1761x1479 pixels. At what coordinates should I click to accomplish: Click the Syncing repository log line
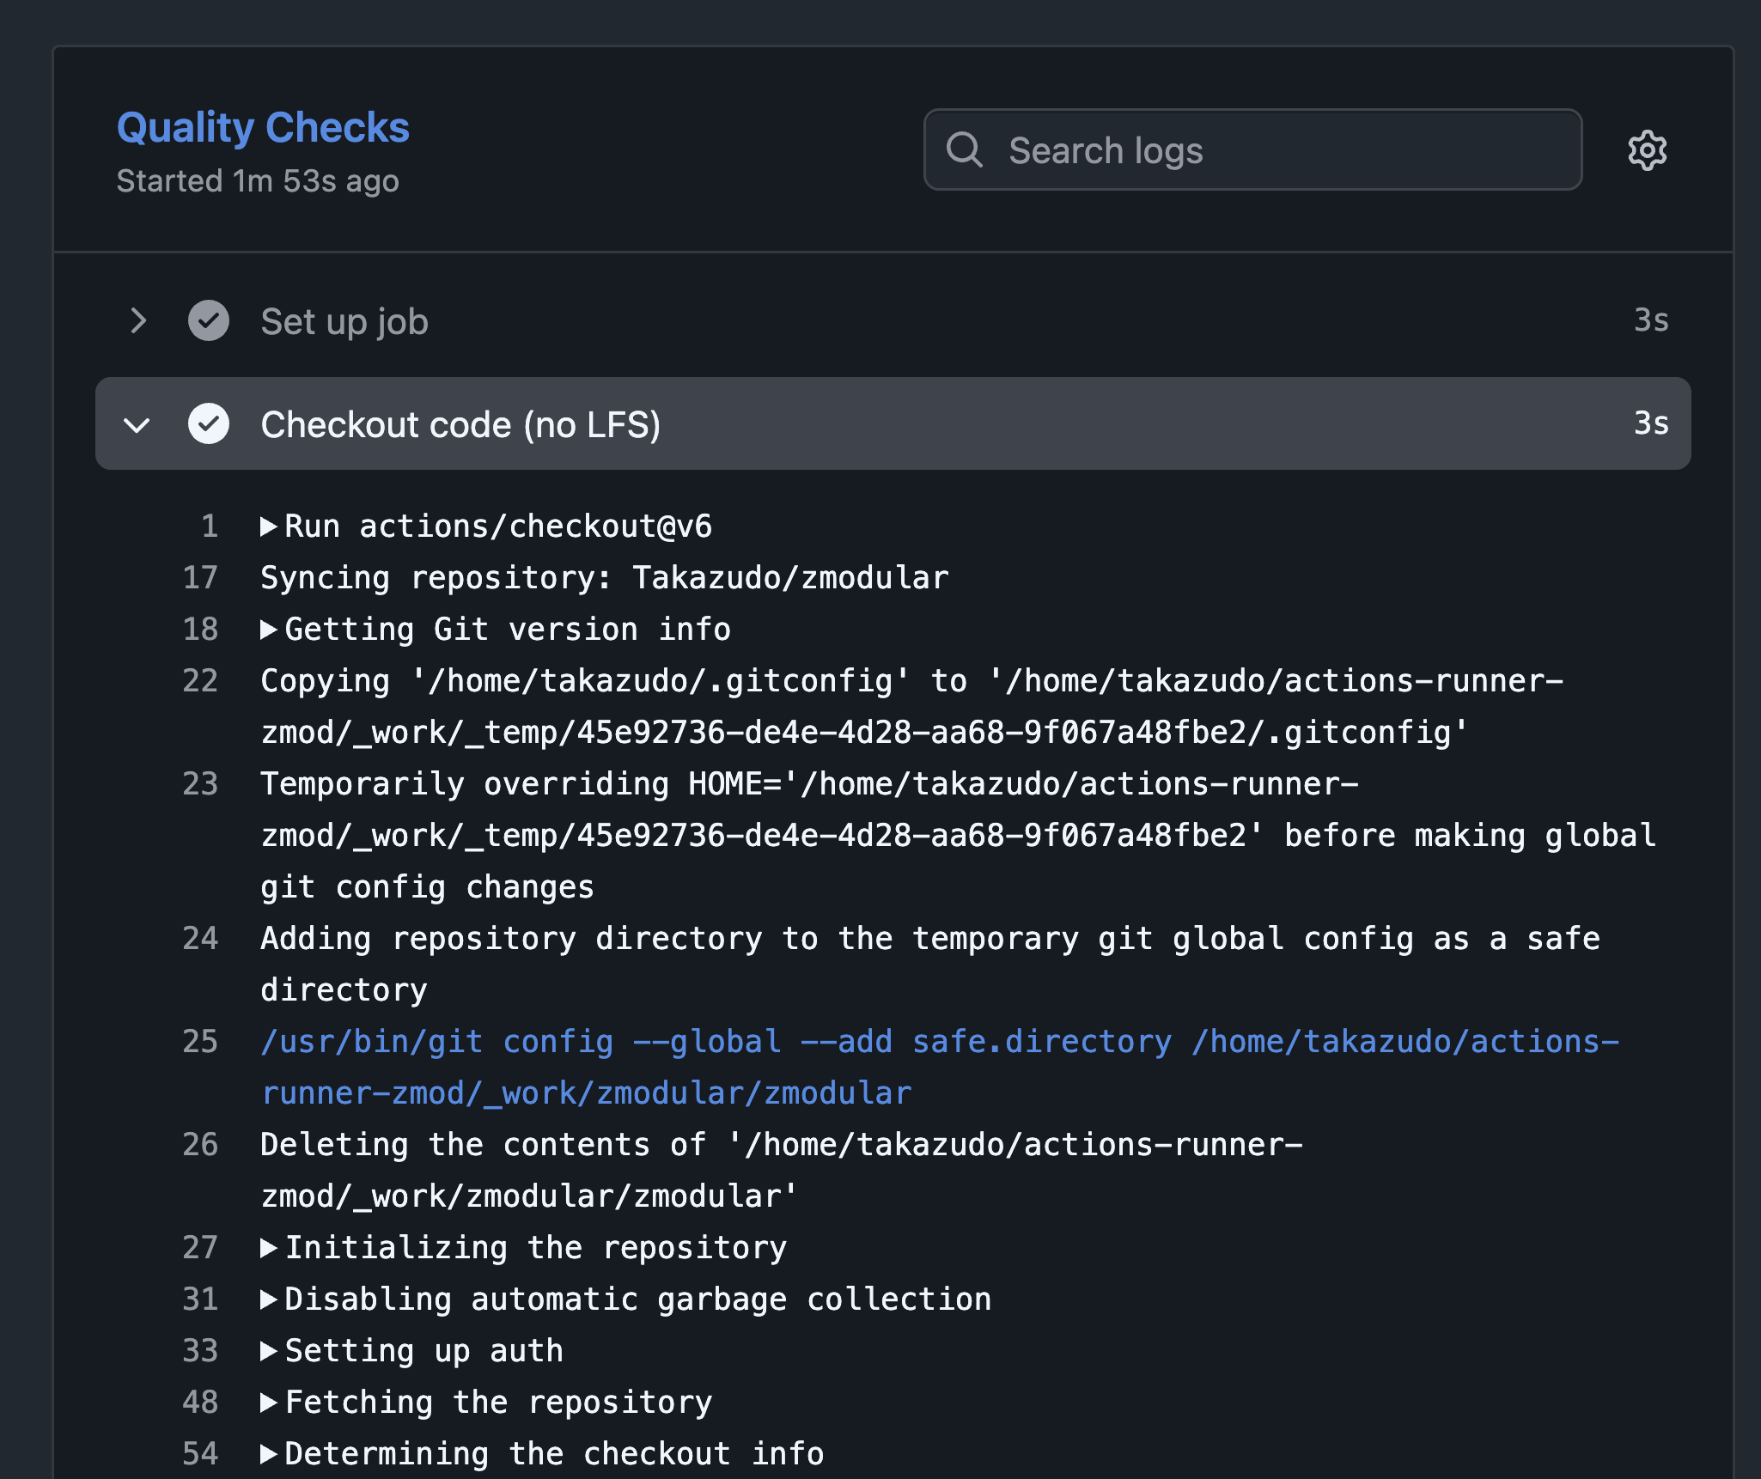[x=604, y=578]
